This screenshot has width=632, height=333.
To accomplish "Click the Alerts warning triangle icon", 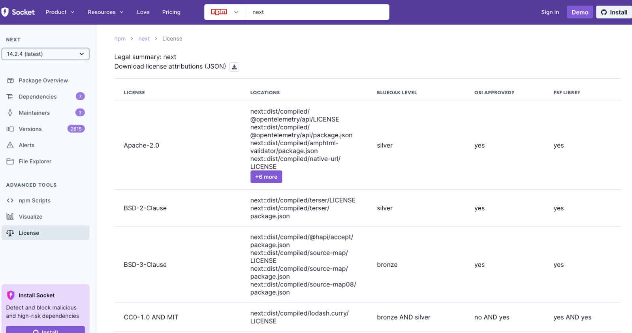I will pyautogui.click(x=10, y=145).
